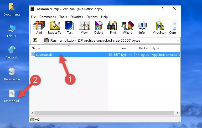Open the archive path dropdown
Viewport: 202px width, 128px height.
pos(178,40)
